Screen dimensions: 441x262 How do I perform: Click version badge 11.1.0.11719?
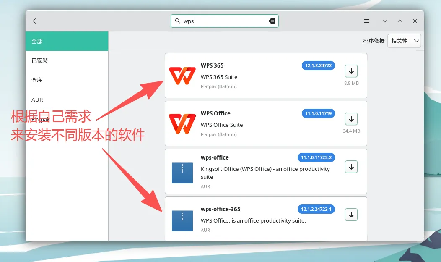point(318,113)
